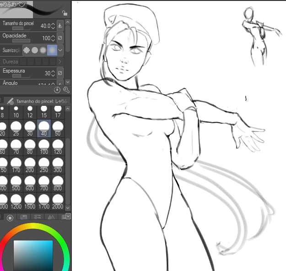
Task: Pick a hue on the color wheel ring
Action: (33, 226)
